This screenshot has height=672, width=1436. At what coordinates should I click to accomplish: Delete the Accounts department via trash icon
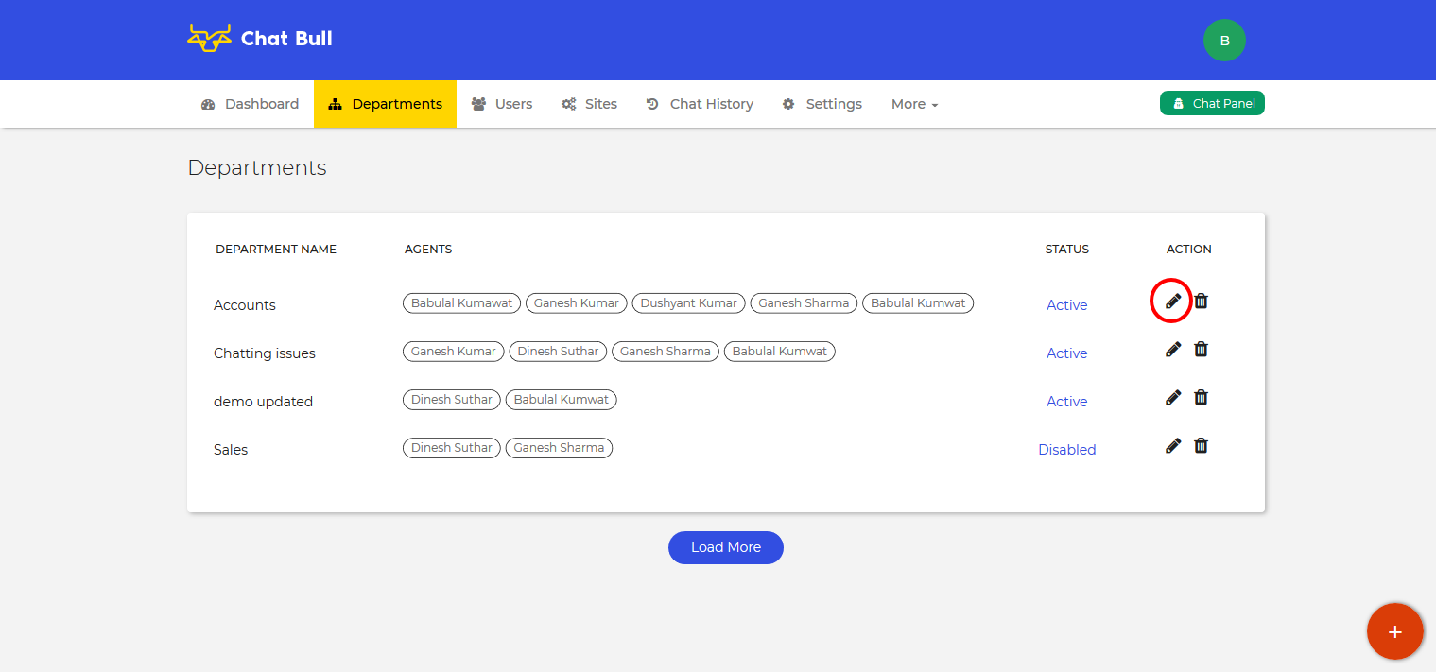coord(1201,301)
